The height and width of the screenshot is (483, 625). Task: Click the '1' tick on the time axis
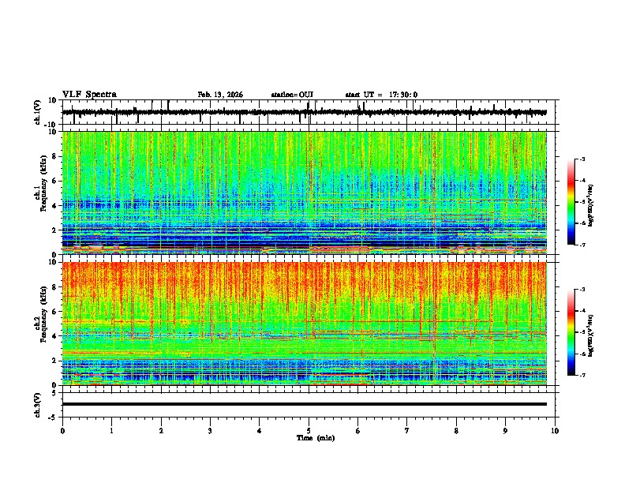(111, 431)
